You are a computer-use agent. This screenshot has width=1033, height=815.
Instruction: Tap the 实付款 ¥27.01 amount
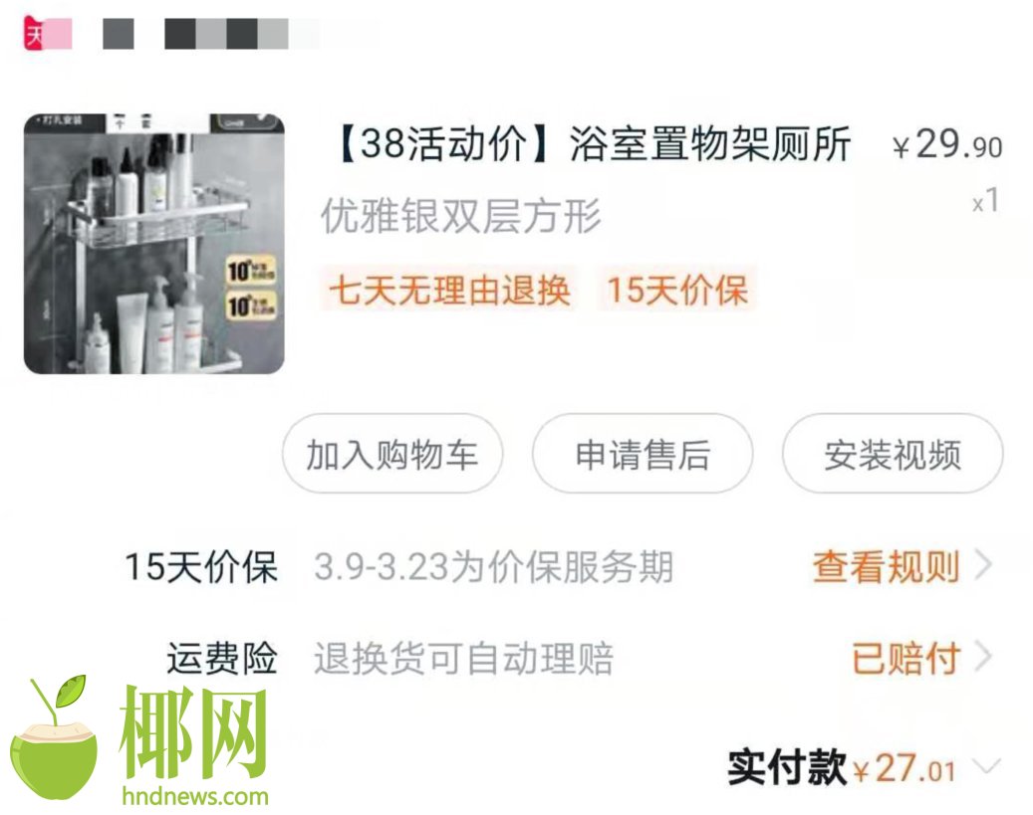904,769
